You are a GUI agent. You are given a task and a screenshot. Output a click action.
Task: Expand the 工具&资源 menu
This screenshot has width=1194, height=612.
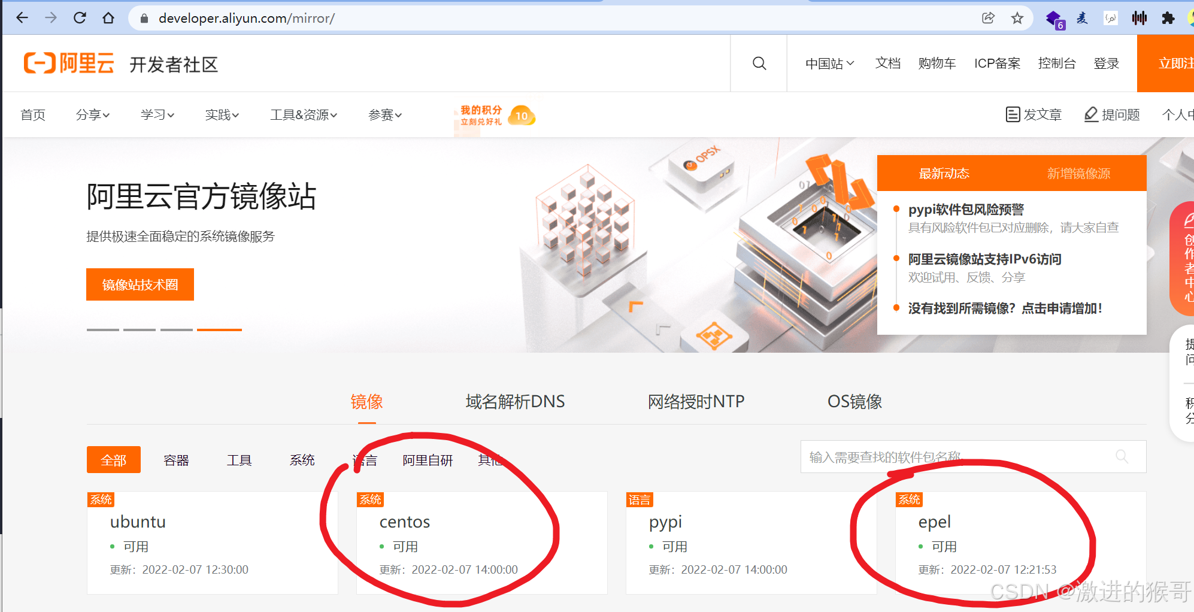pos(304,114)
